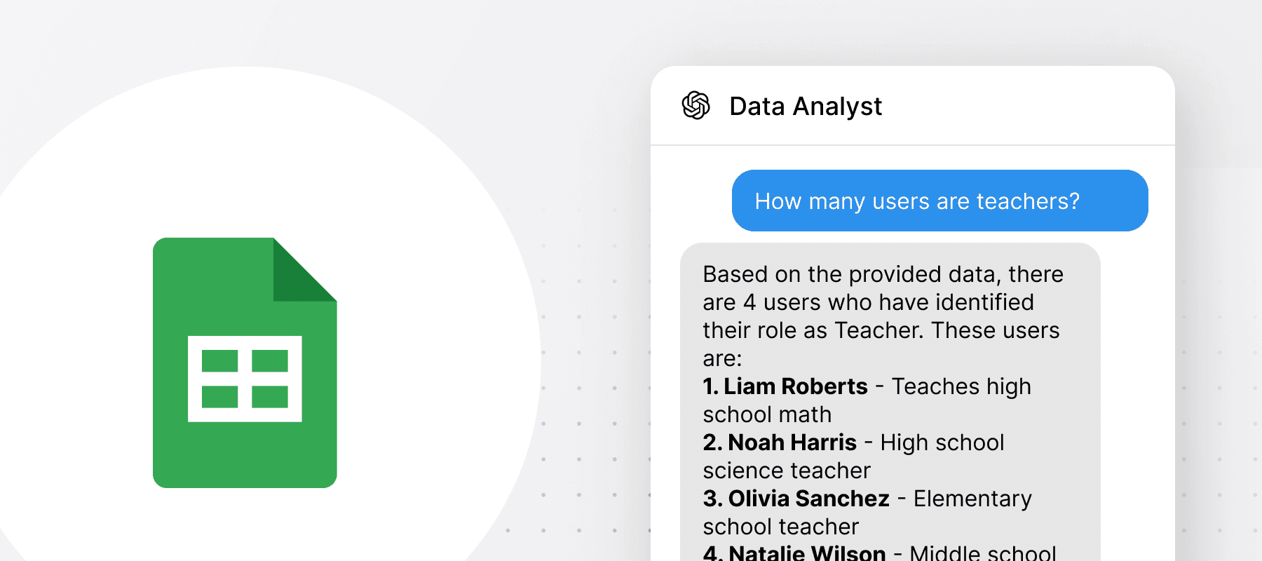Click the name Olivia Sanchez
1262x561 pixels.
click(808, 499)
